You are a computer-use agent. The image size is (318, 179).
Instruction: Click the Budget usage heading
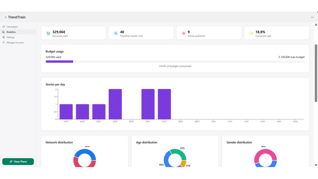54,52
